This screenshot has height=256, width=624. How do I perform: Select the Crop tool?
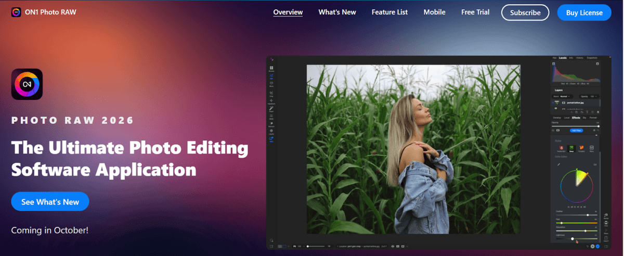271,94
